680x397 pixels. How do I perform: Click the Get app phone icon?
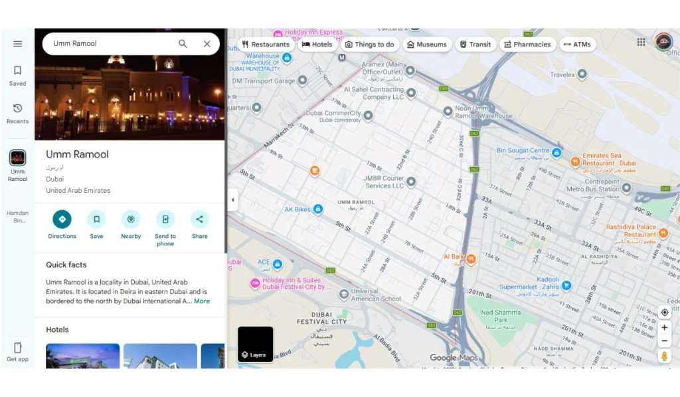point(17,348)
